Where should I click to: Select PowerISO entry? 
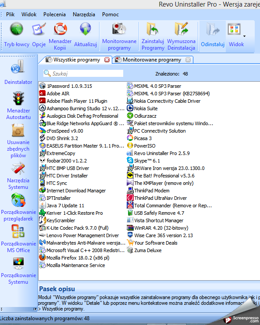point(141,146)
